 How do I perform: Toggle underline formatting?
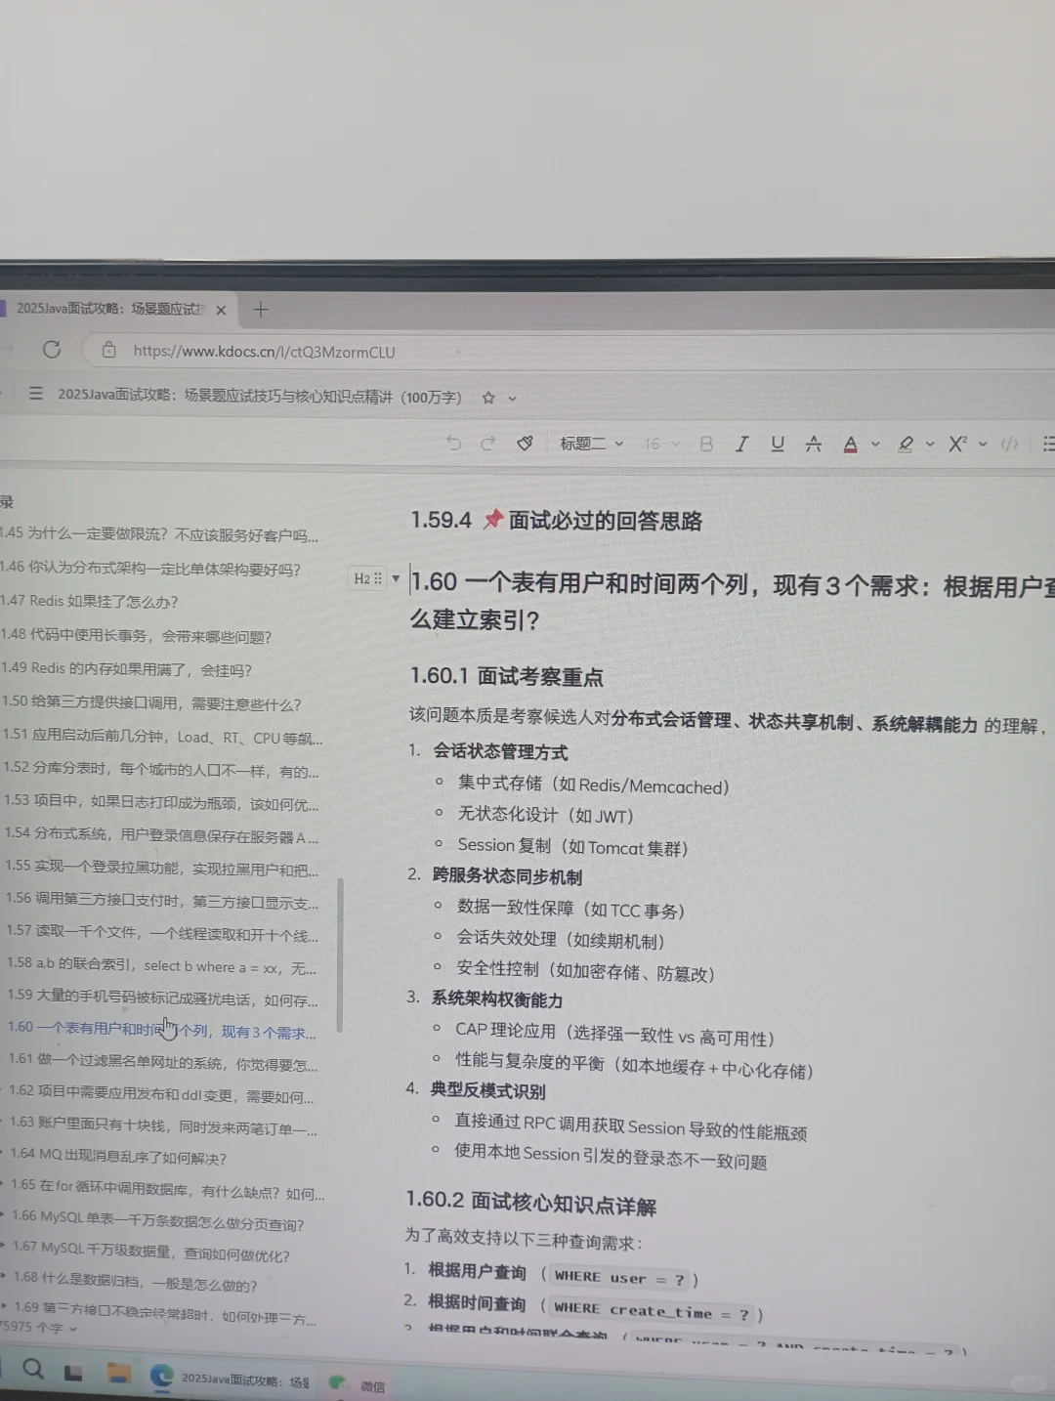(778, 444)
